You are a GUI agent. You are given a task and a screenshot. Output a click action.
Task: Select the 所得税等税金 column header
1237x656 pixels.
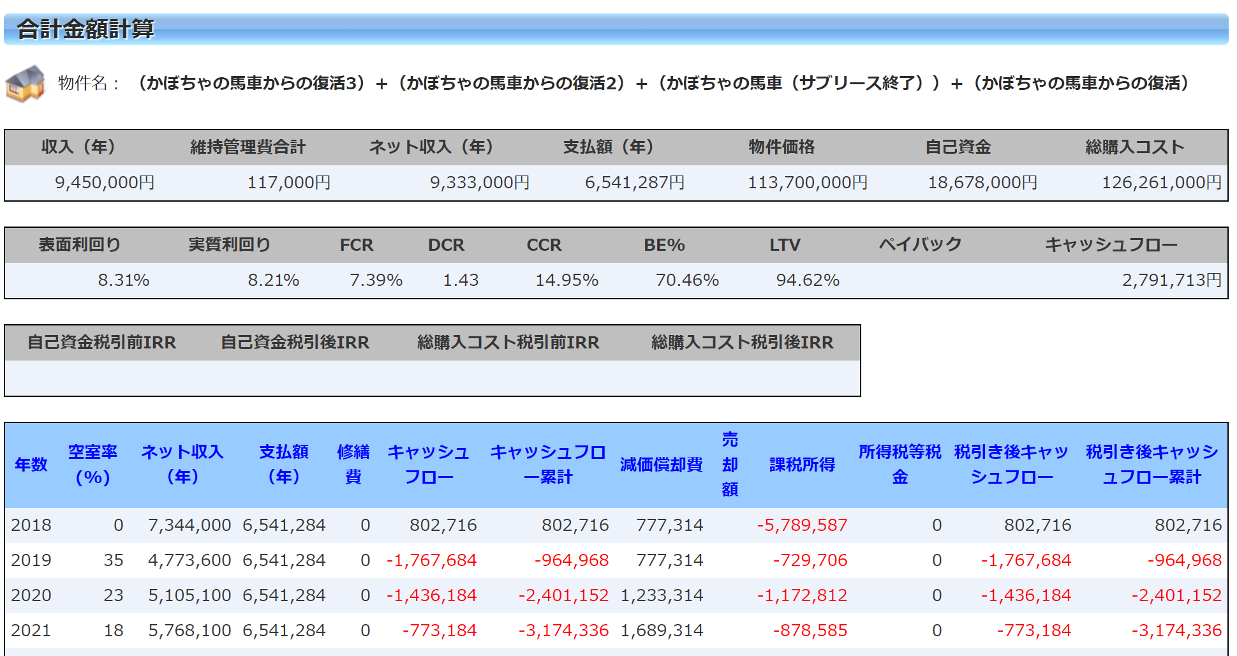[900, 465]
